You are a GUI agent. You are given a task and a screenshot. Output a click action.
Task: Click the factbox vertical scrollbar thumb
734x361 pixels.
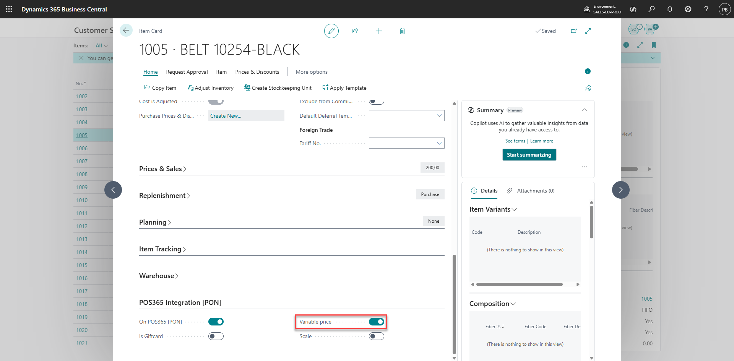click(x=591, y=222)
